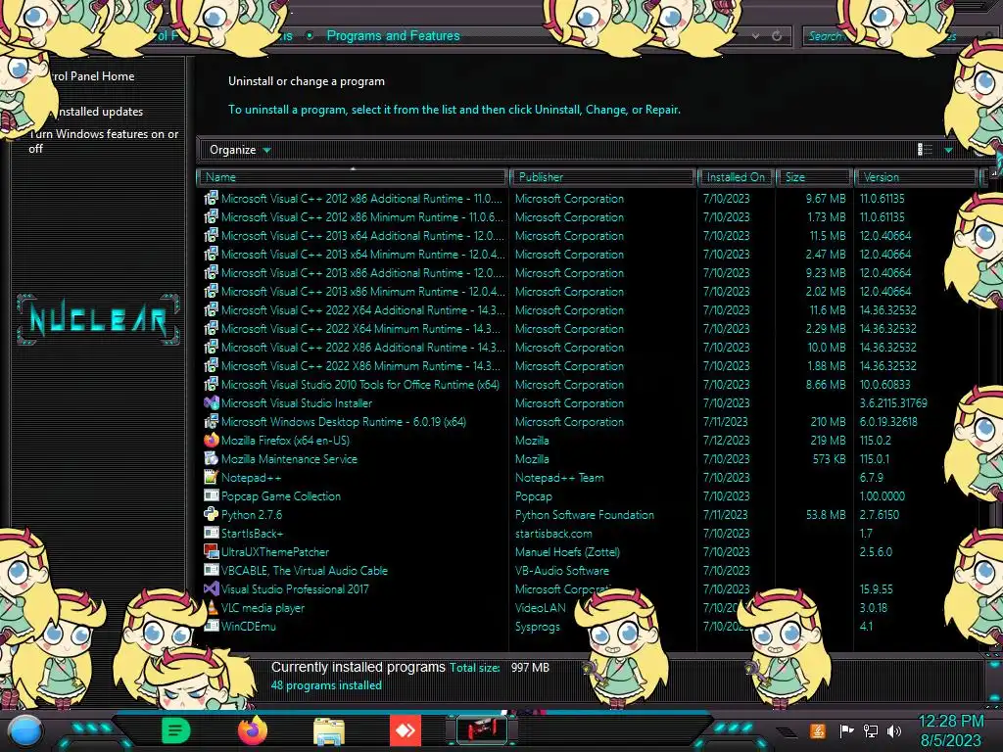Select Microsoft Visual C++ 2022 X64 Additional Runtime
The image size is (1003, 752).
tap(362, 310)
